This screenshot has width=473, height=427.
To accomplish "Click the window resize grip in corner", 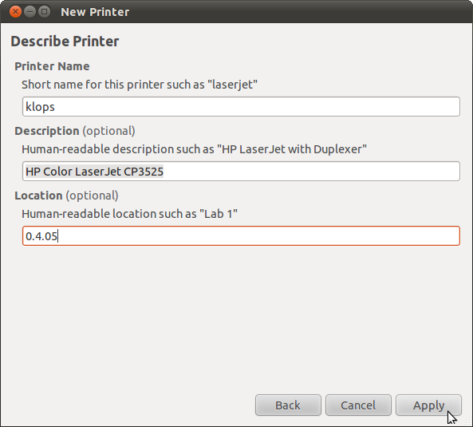I will (467, 422).
